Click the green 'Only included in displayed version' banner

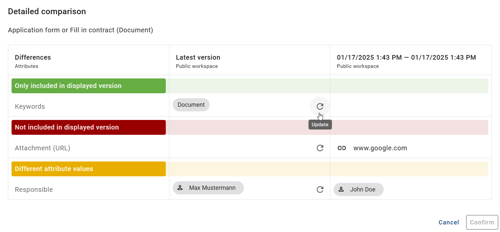point(88,86)
